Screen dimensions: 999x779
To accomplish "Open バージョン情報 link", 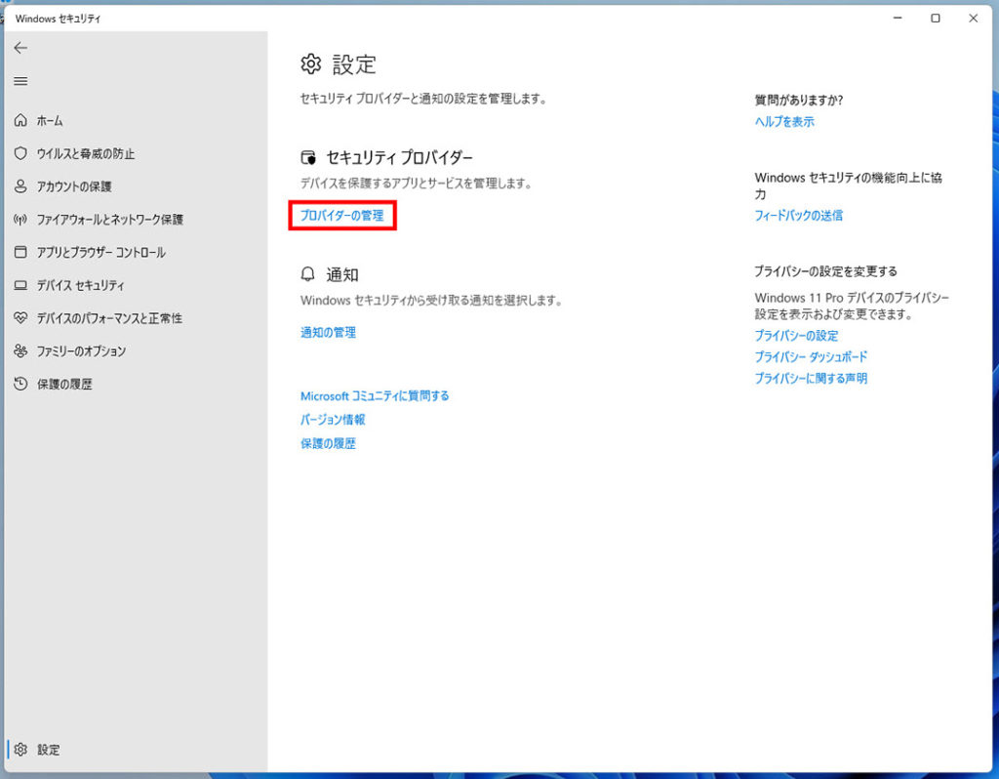I will pos(333,420).
